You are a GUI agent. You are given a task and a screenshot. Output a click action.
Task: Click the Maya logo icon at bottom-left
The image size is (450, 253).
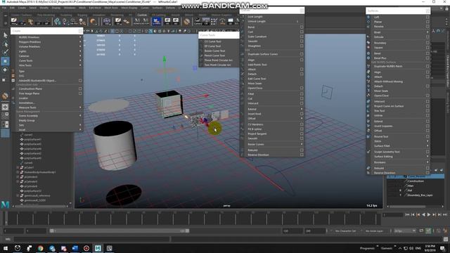pos(5,205)
